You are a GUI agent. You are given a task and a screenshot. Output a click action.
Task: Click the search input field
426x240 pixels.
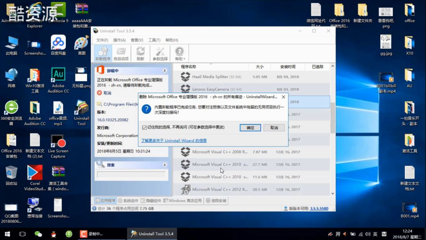point(131,174)
